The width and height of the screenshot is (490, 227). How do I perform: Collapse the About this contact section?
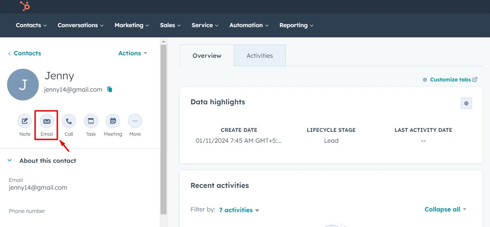click(x=9, y=160)
